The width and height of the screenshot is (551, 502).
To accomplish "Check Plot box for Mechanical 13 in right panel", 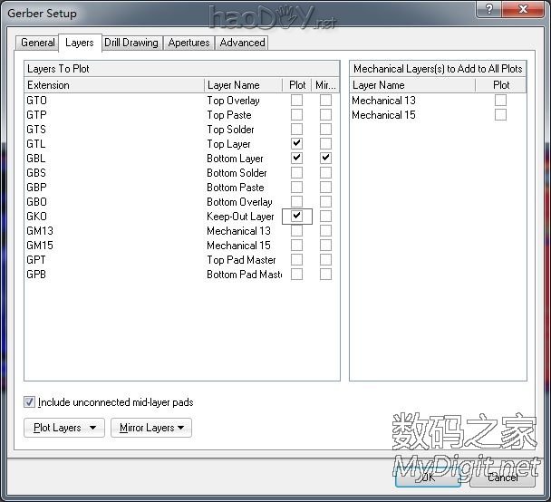I will pyautogui.click(x=500, y=101).
